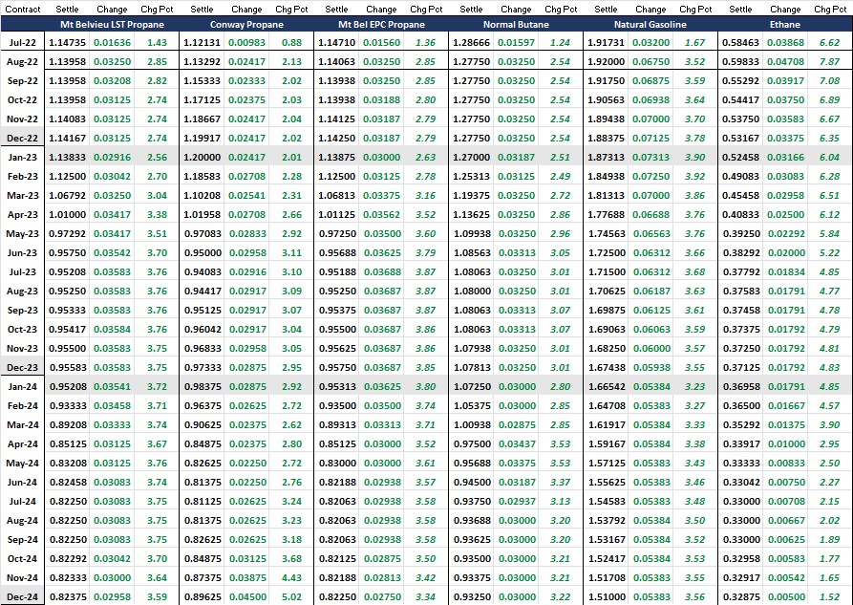Select May-23 Mt Bel EPC settle 0.97250
This screenshot has width=853, height=605.
pos(337,233)
